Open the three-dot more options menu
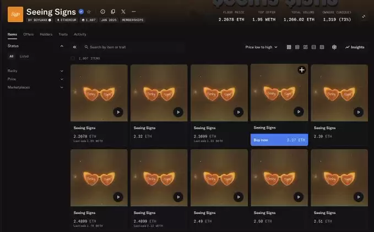The height and width of the screenshot is (232, 374). point(133,12)
